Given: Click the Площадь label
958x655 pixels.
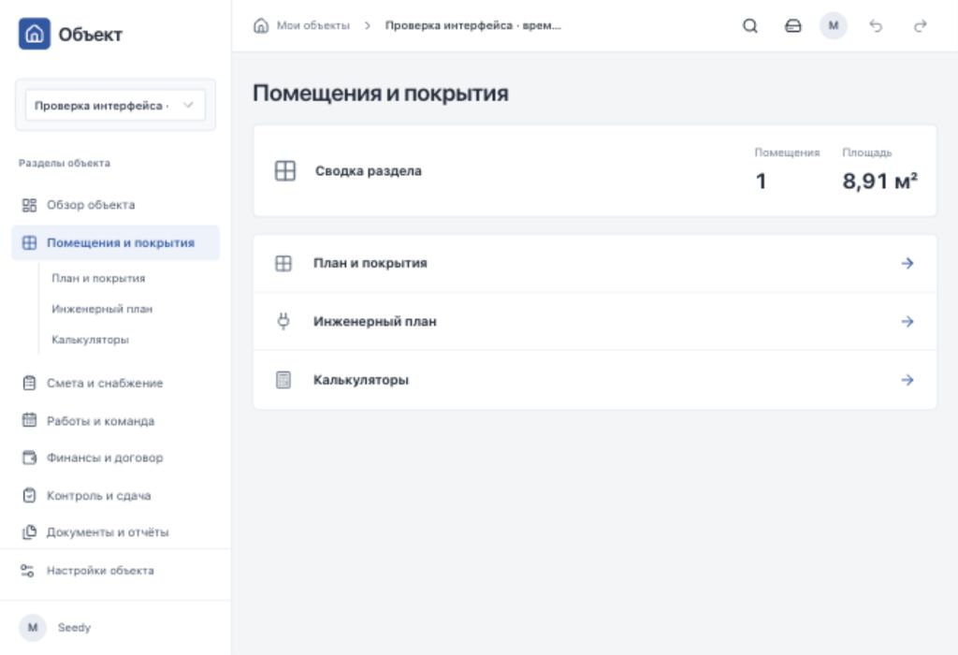Looking at the screenshot, I should tap(867, 153).
